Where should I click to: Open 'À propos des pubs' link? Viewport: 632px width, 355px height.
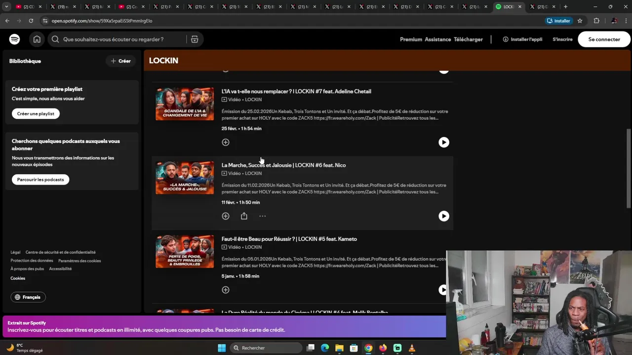point(27,269)
